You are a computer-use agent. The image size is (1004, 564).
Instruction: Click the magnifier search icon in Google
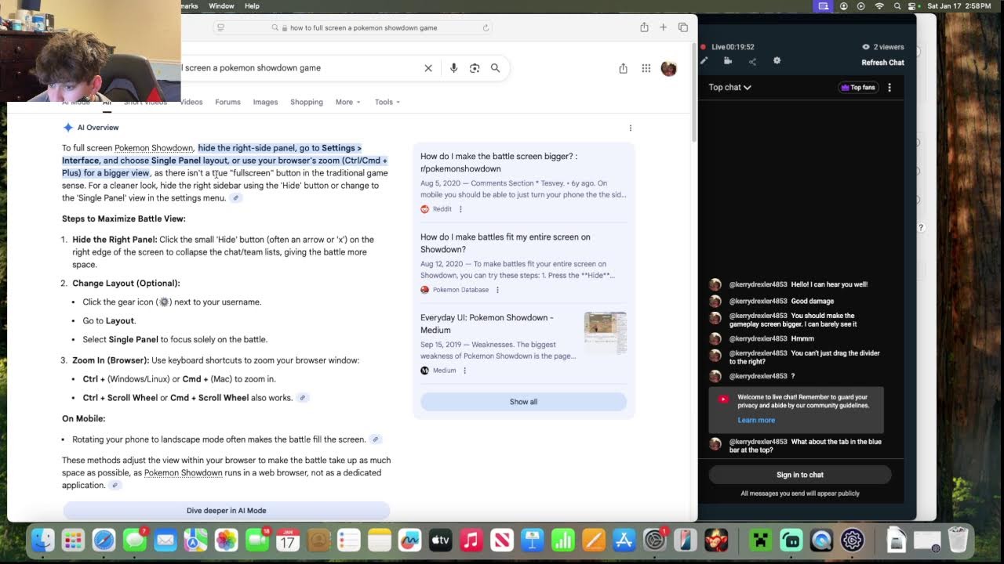pyautogui.click(x=495, y=68)
